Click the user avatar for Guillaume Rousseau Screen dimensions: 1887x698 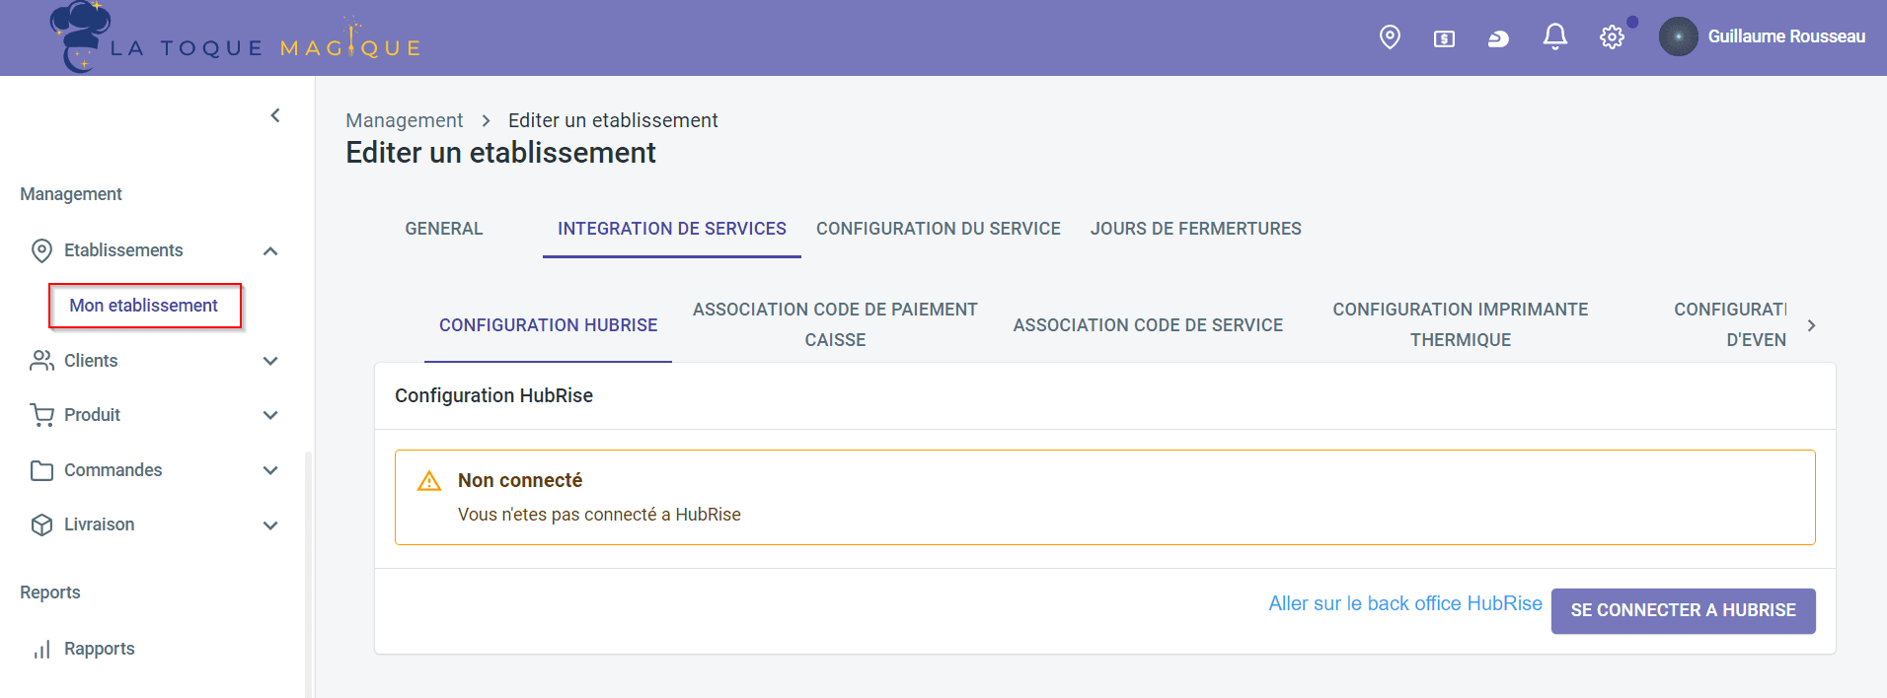pyautogui.click(x=1678, y=36)
